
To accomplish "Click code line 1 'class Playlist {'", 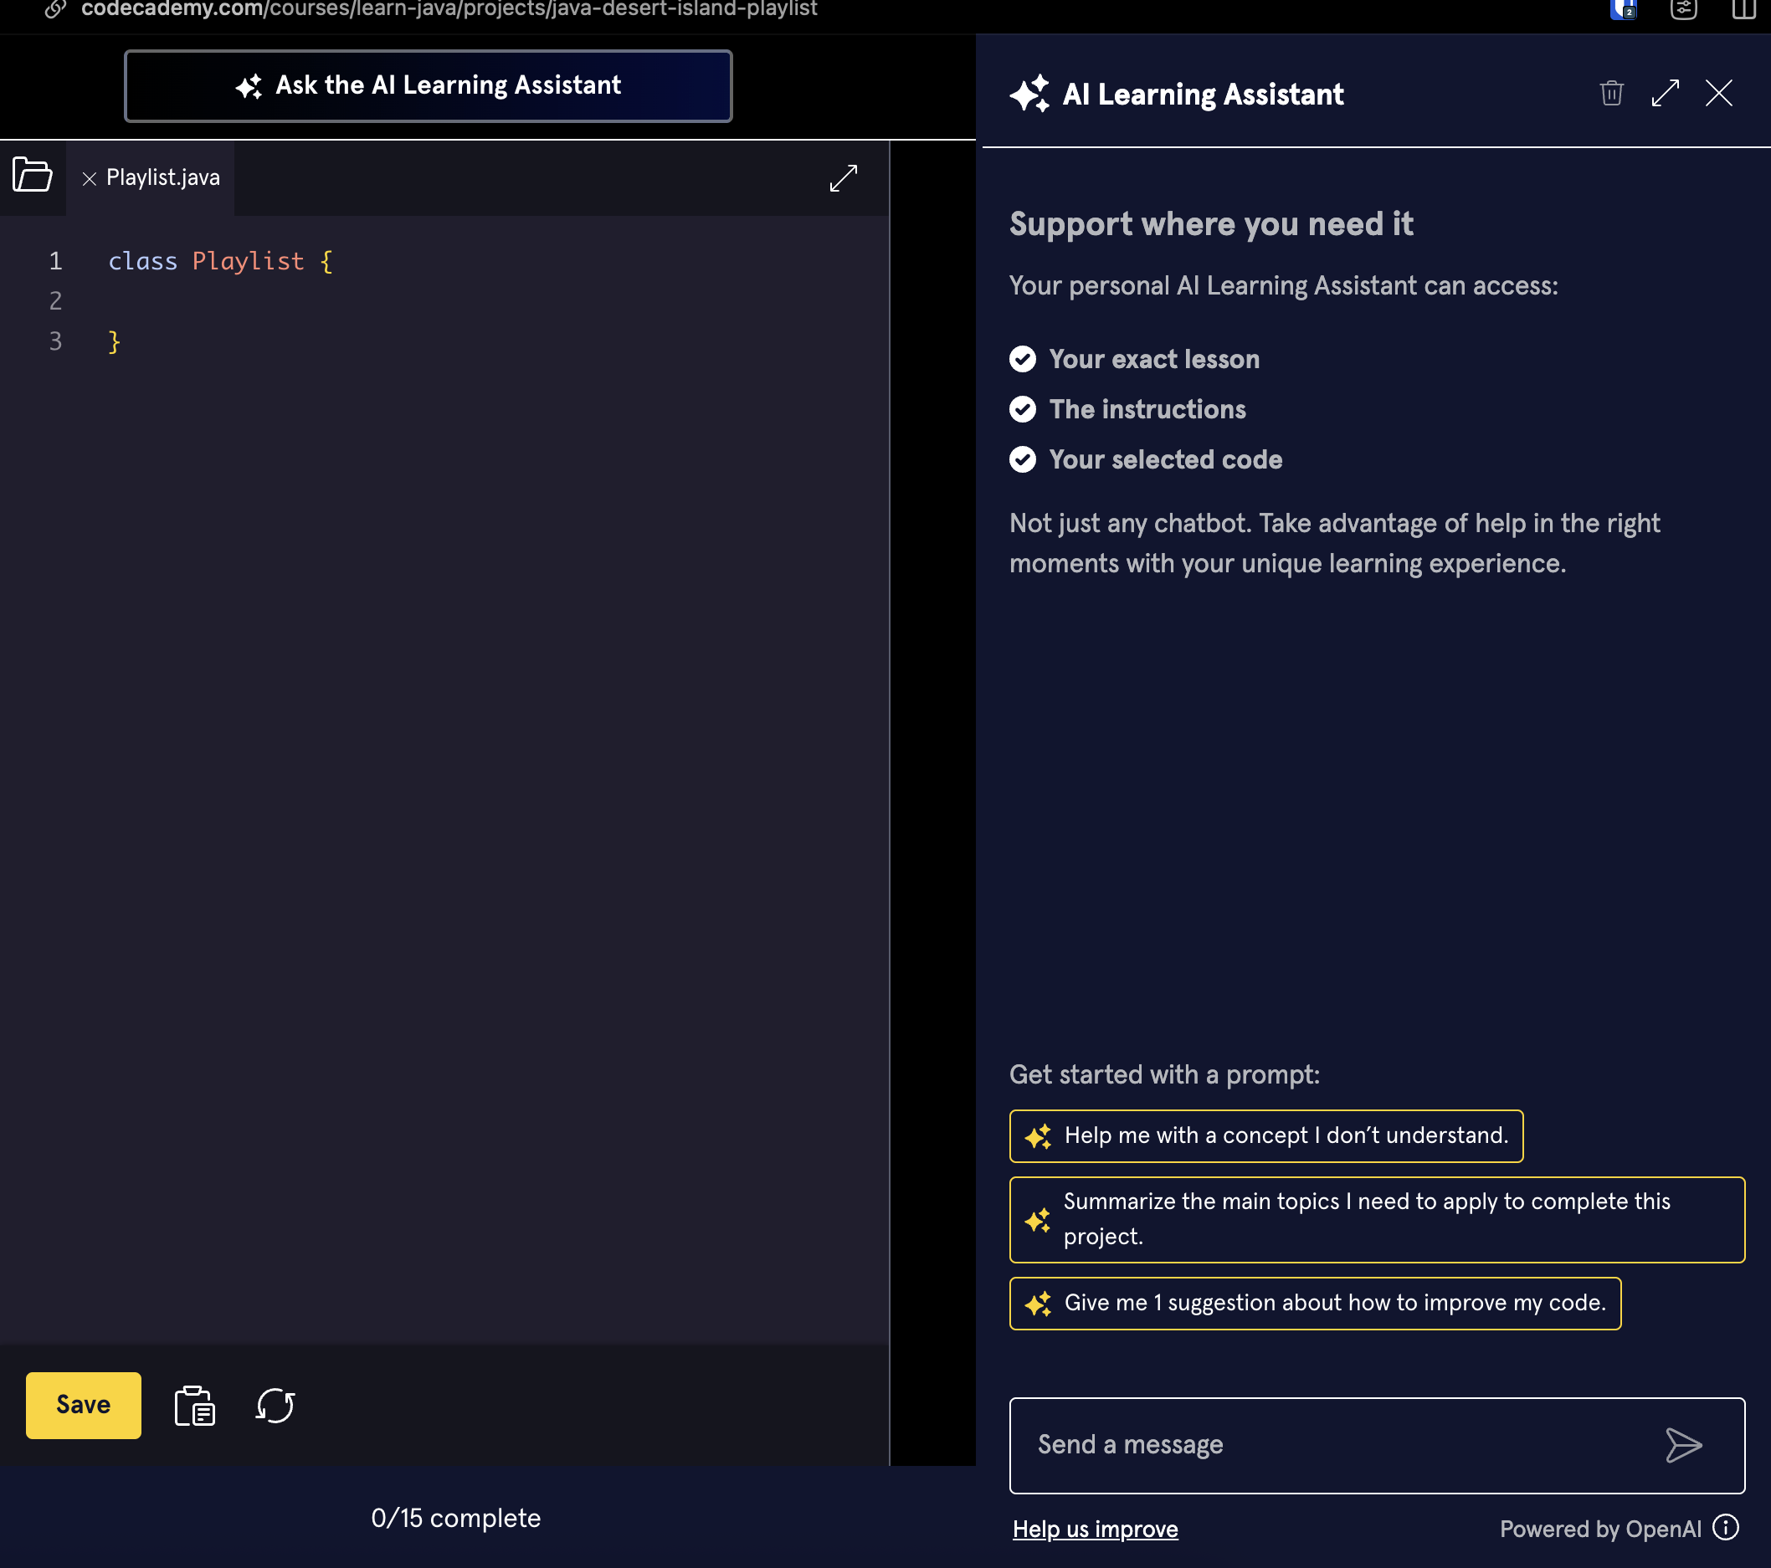I will click(220, 261).
